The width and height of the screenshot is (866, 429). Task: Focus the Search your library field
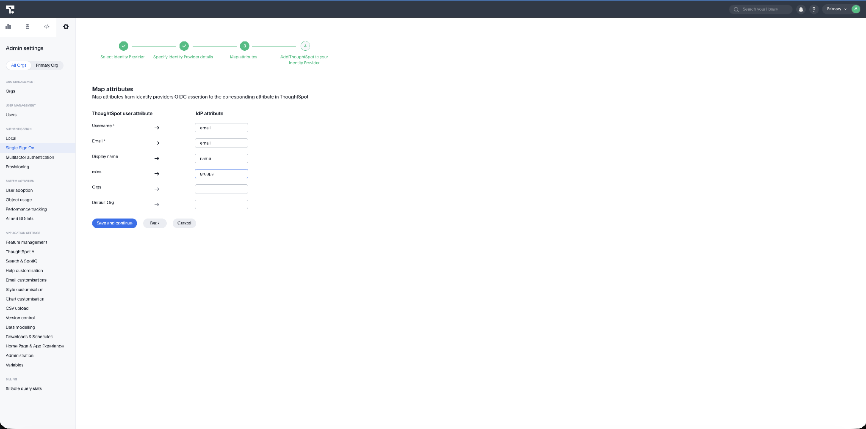[x=761, y=9]
